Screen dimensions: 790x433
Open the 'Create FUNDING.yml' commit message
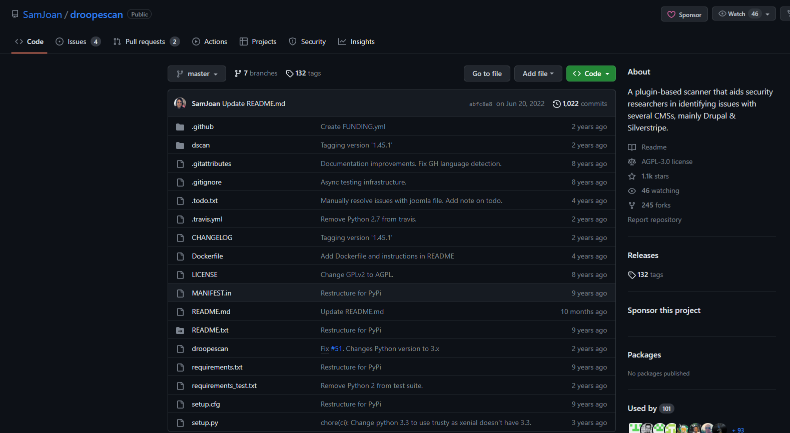353,127
